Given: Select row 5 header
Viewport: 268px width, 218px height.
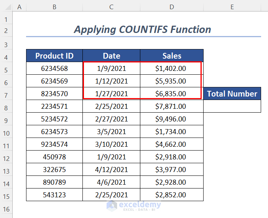Looking at the screenshot, I should (6, 68).
